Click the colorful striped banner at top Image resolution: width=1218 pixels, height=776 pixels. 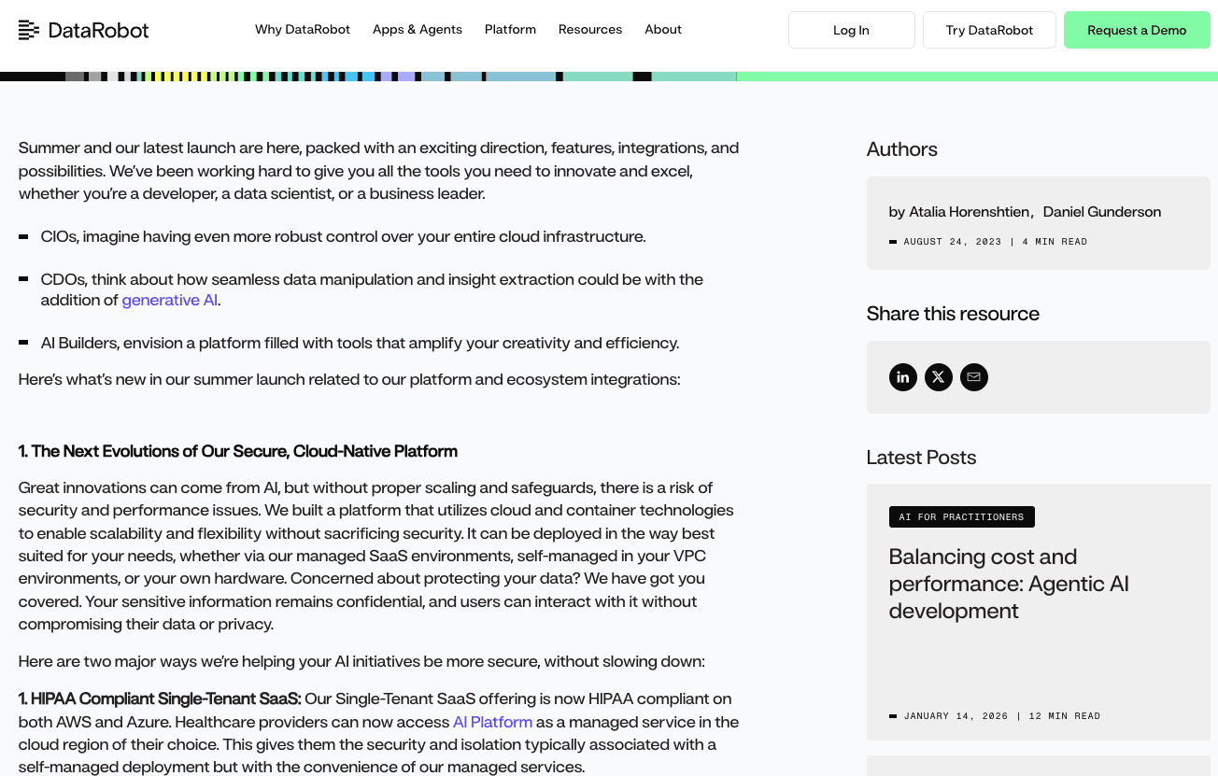tap(374, 77)
